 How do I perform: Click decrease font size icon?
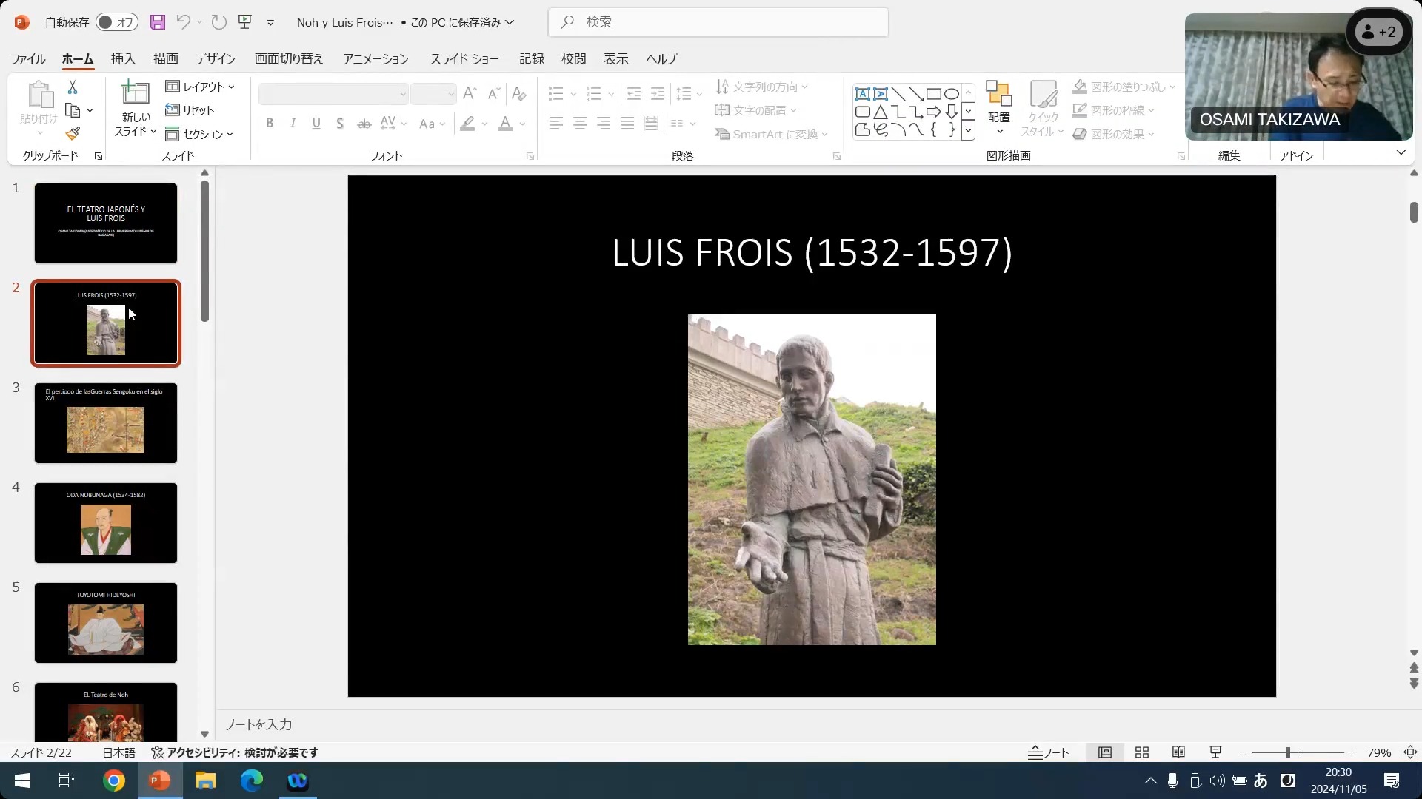[x=493, y=93]
